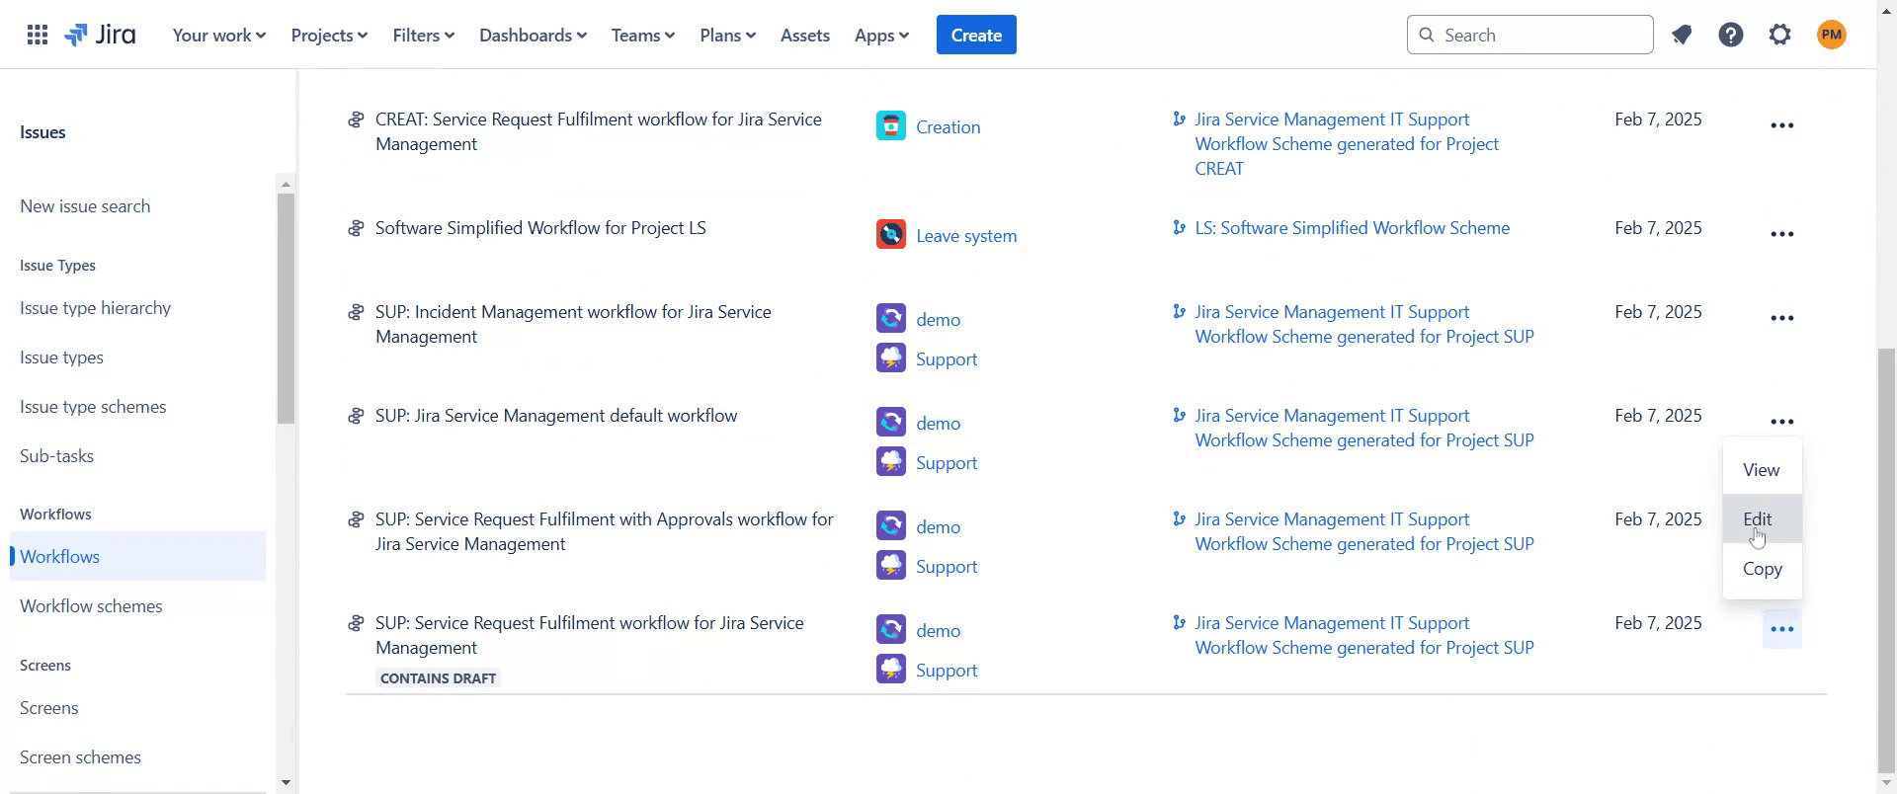Click the Search input field

coord(1529,36)
